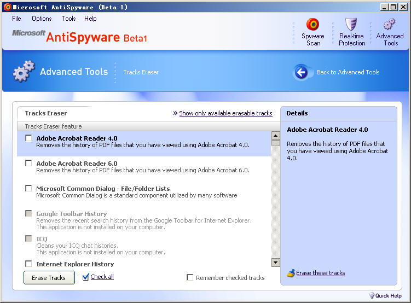Click the Erase Tracks button
The height and width of the screenshot is (303, 411).
(49, 278)
